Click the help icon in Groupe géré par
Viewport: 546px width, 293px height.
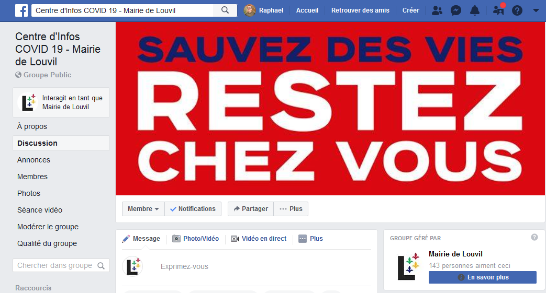534,238
